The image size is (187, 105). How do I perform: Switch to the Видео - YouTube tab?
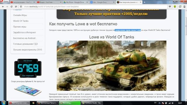pos(49,2)
